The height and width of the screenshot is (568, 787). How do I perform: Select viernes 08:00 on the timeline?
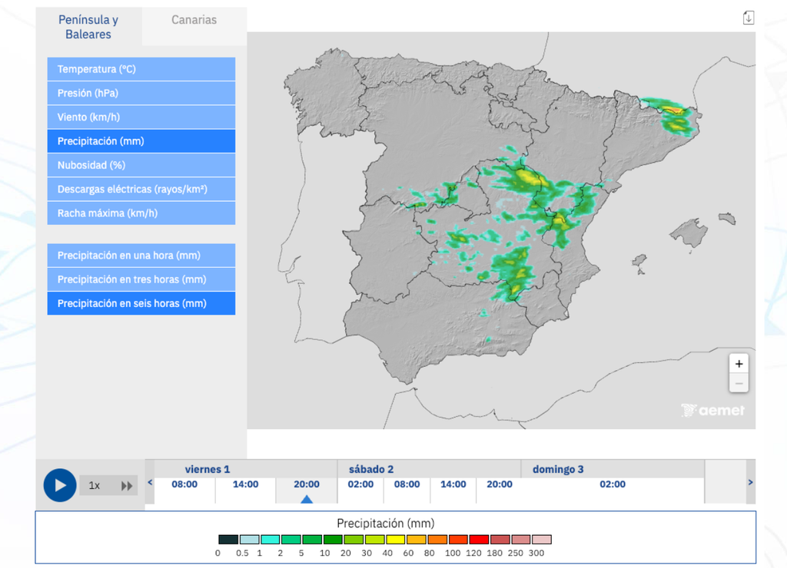click(x=184, y=484)
